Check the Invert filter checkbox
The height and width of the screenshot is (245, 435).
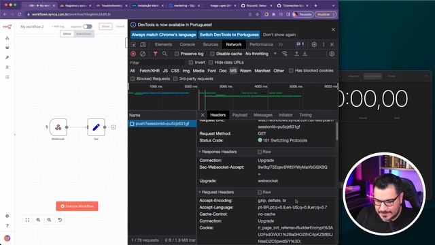pos(191,63)
